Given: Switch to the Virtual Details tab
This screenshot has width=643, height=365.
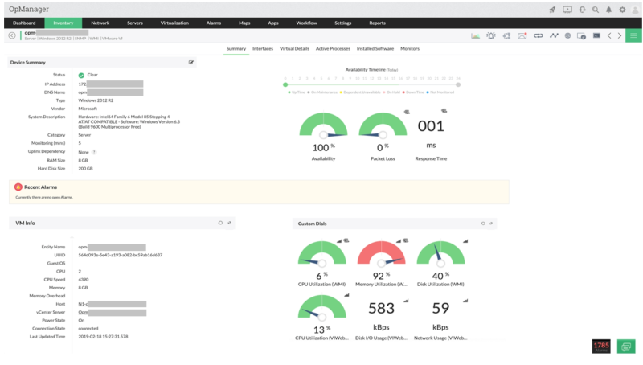Looking at the screenshot, I should (x=294, y=48).
